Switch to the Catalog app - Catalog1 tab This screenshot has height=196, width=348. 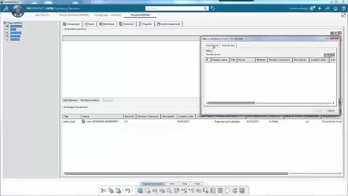(x=108, y=15)
